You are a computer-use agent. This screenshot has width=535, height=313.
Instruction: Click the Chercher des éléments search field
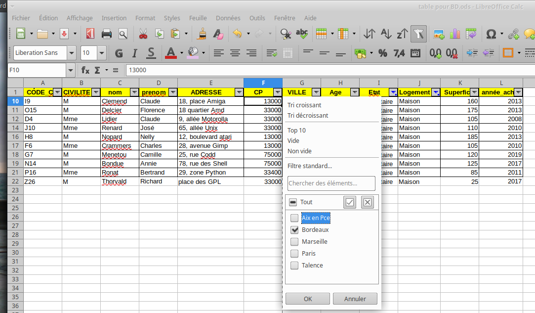pyautogui.click(x=331, y=183)
